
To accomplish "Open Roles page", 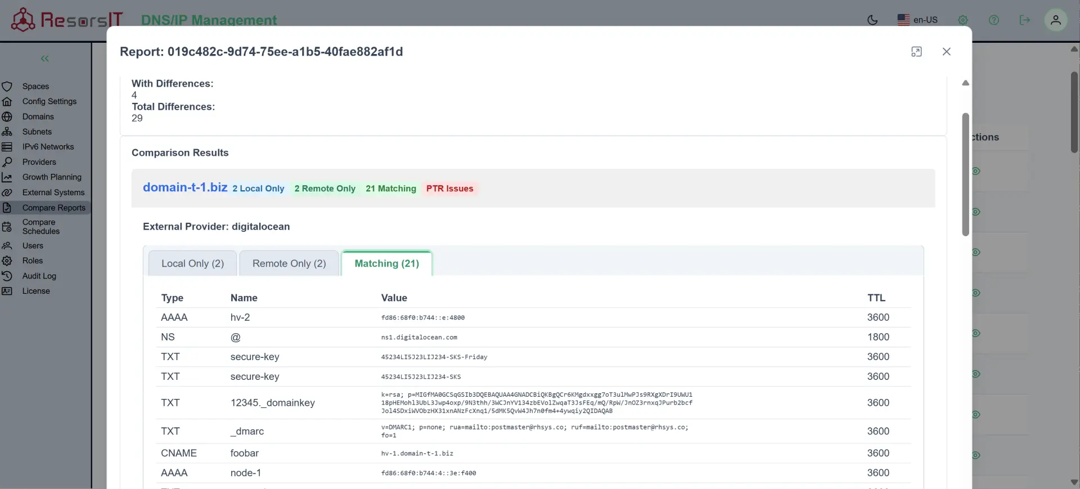I will (33, 261).
